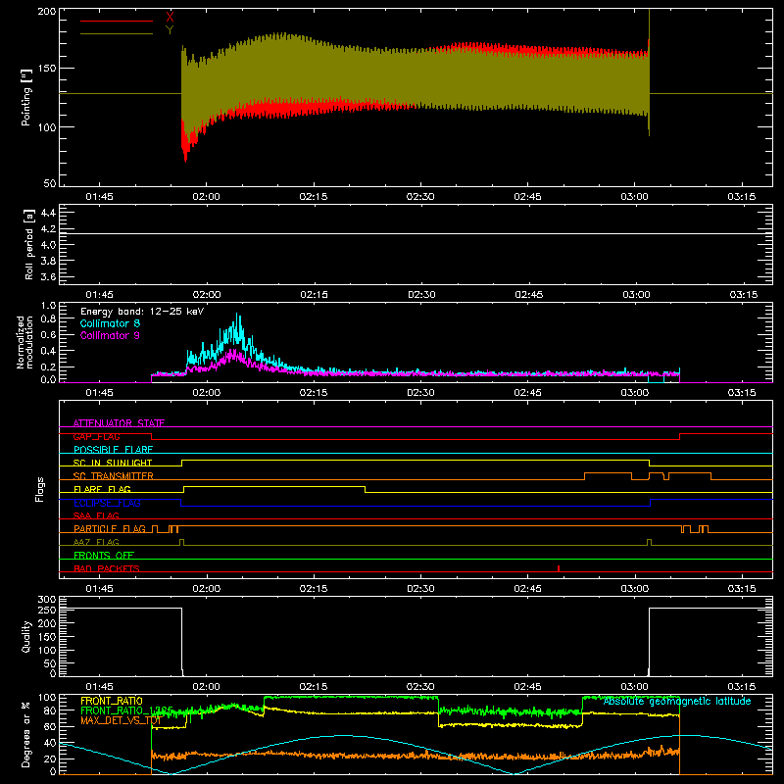Image resolution: width=784 pixels, height=784 pixels.
Task: Click the SAA_FLAG label
Action: [96, 515]
